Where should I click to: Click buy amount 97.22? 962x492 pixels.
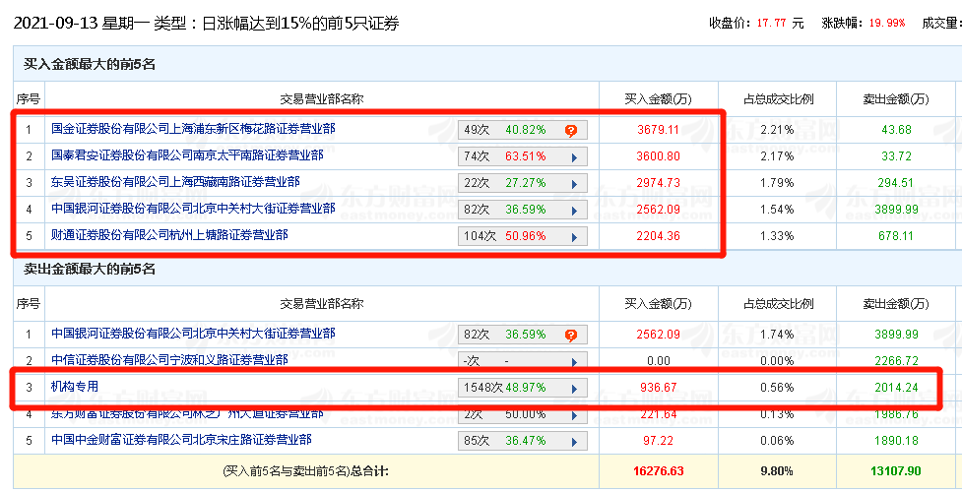click(x=659, y=441)
